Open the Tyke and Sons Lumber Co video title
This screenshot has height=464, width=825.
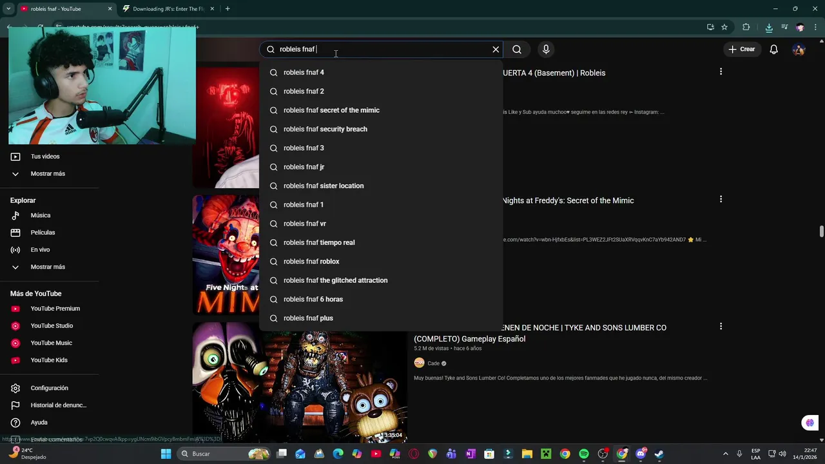(x=540, y=333)
